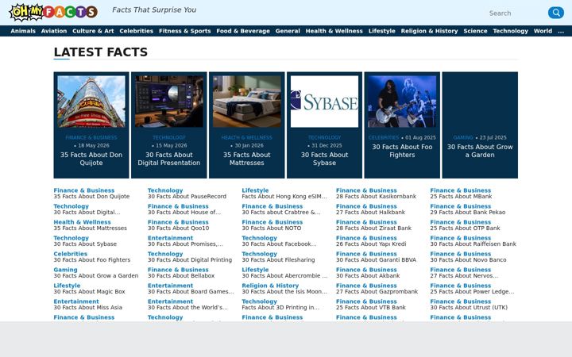Open list link 30 Facts About Abercrombie

point(284,276)
